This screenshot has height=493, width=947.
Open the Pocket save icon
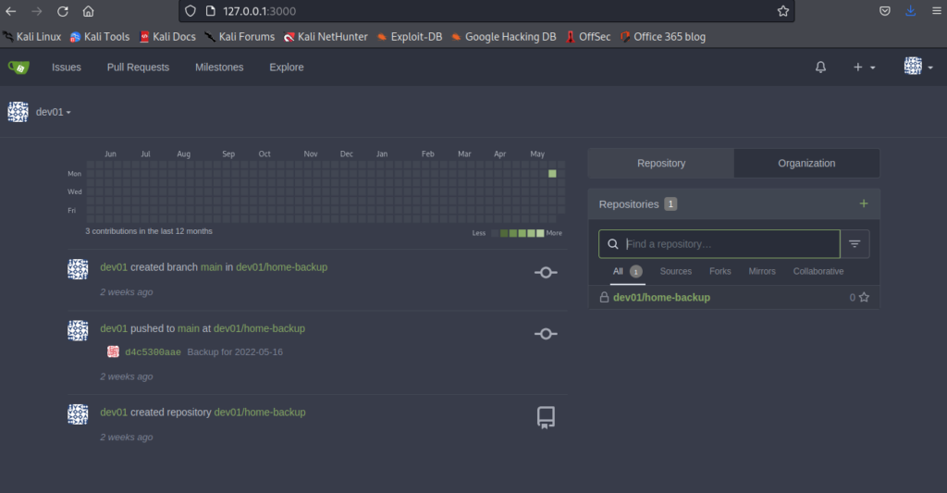885,11
